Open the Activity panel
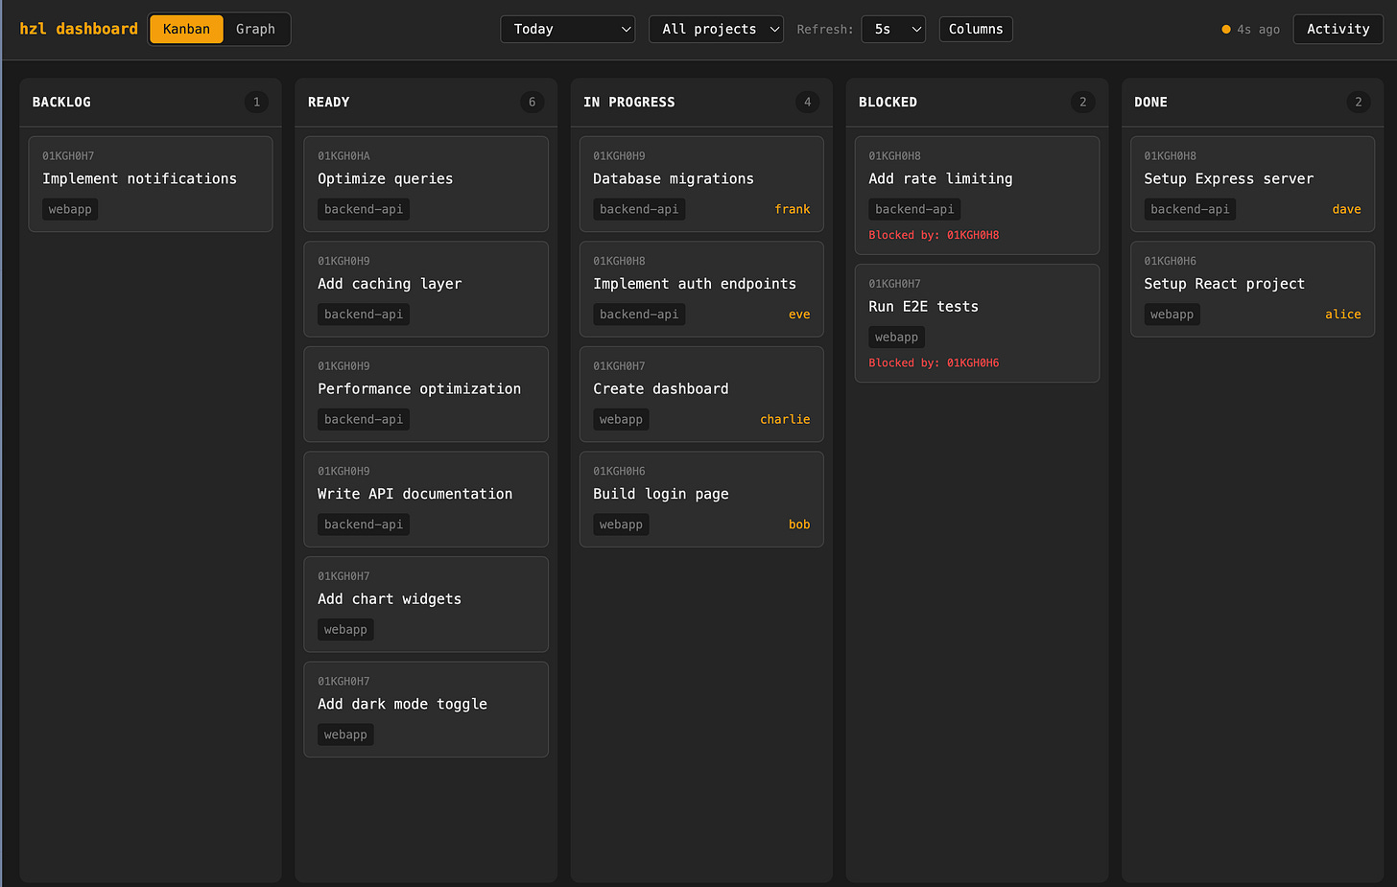The width and height of the screenshot is (1397, 887). click(x=1338, y=29)
